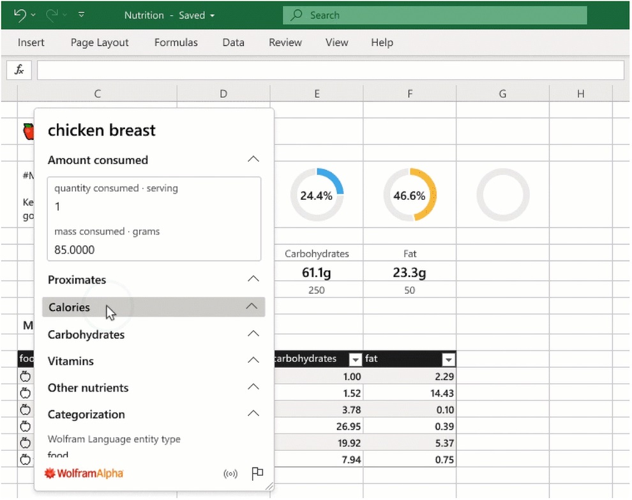The image size is (632, 500).
Task: Click into the formula bar field
Action: (x=331, y=70)
